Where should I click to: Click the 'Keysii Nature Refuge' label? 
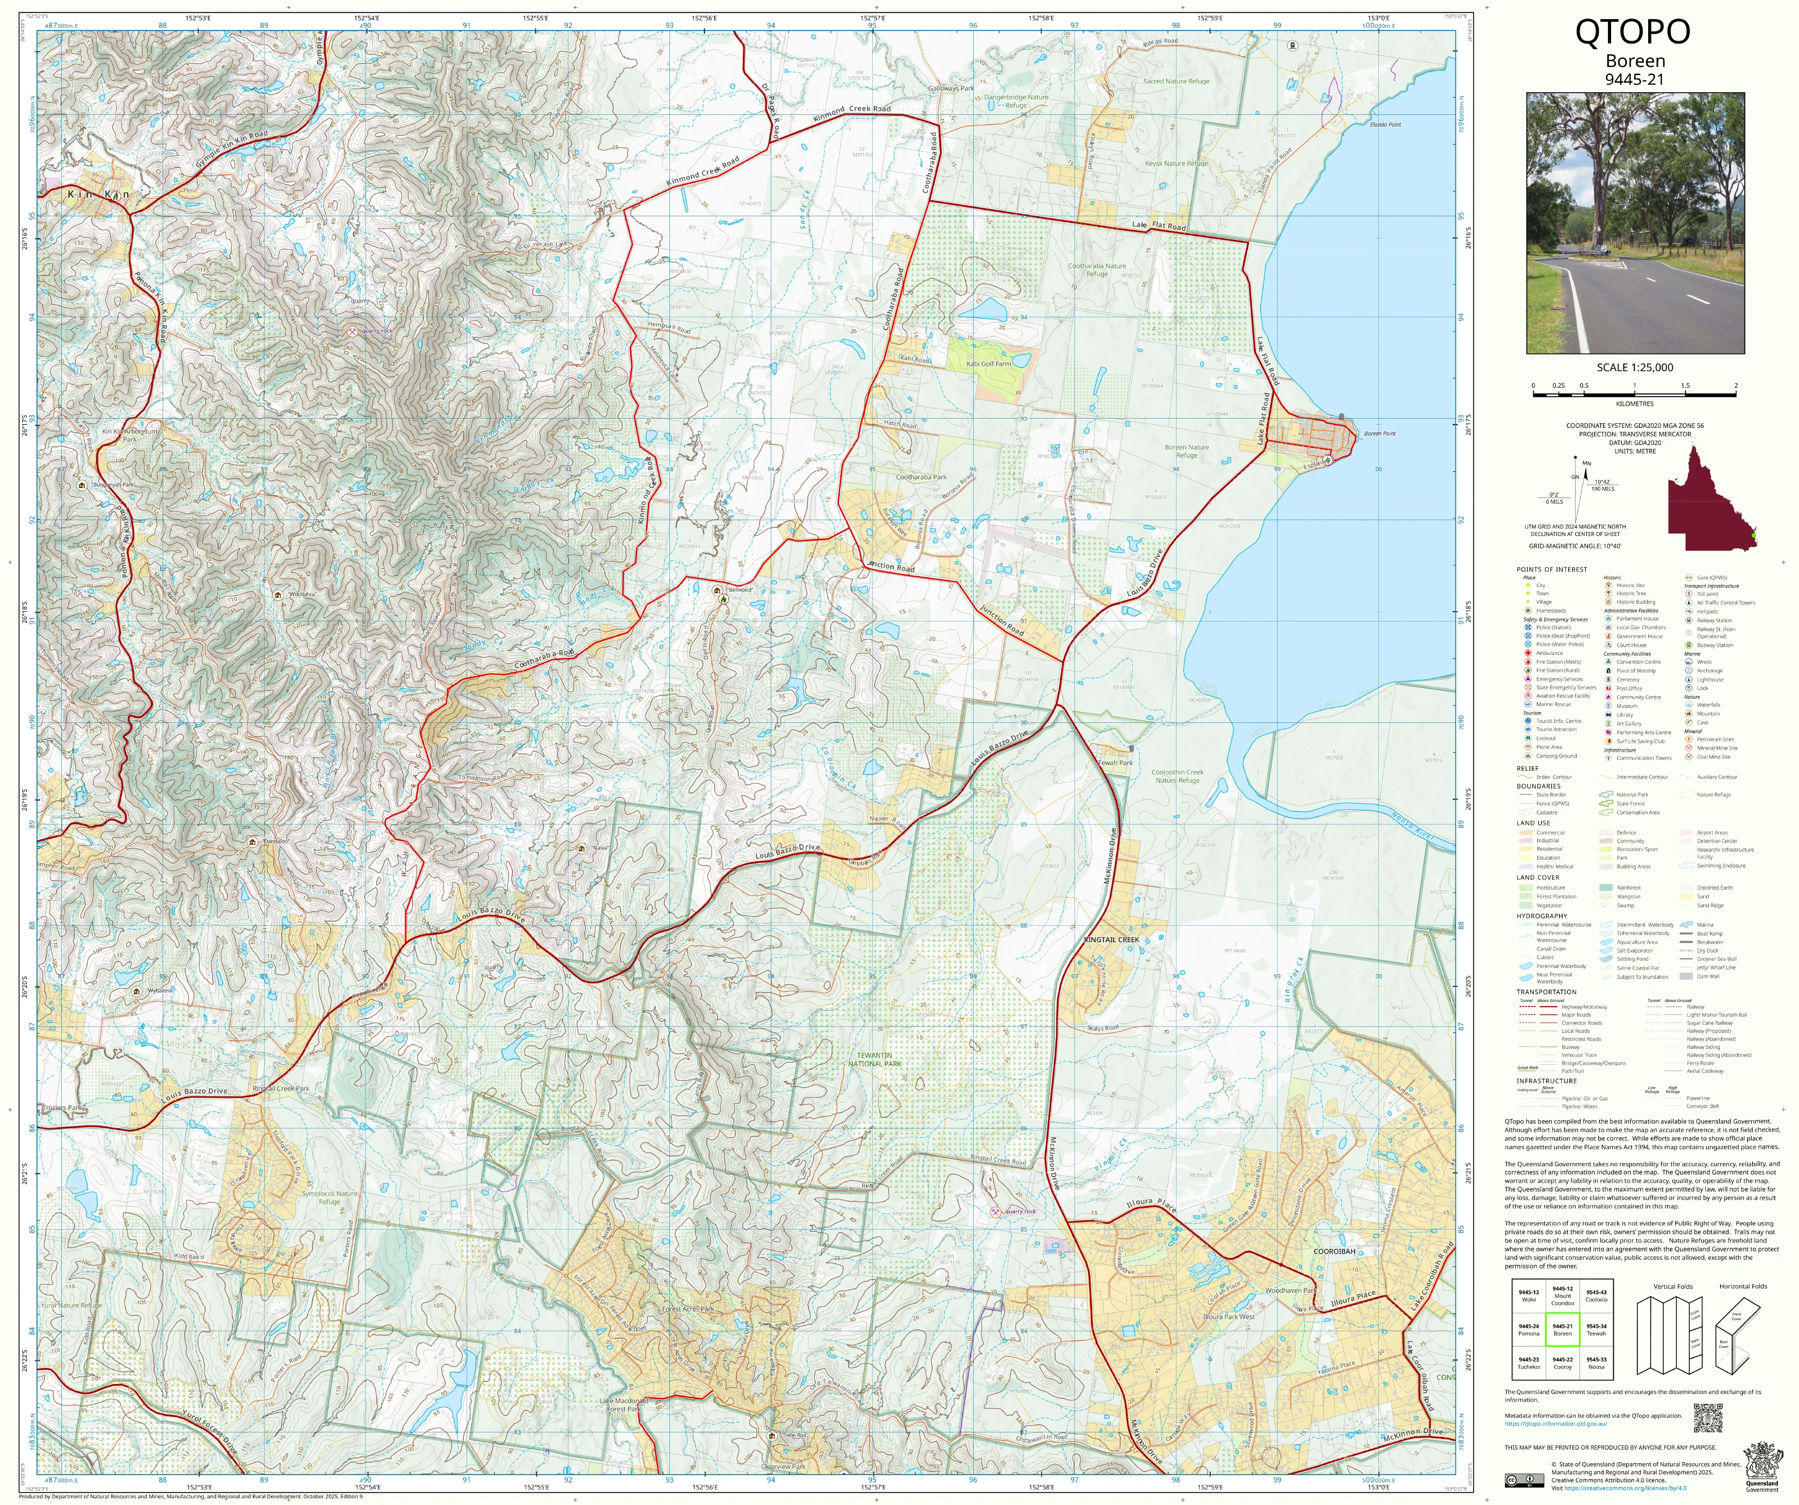(x=1176, y=163)
